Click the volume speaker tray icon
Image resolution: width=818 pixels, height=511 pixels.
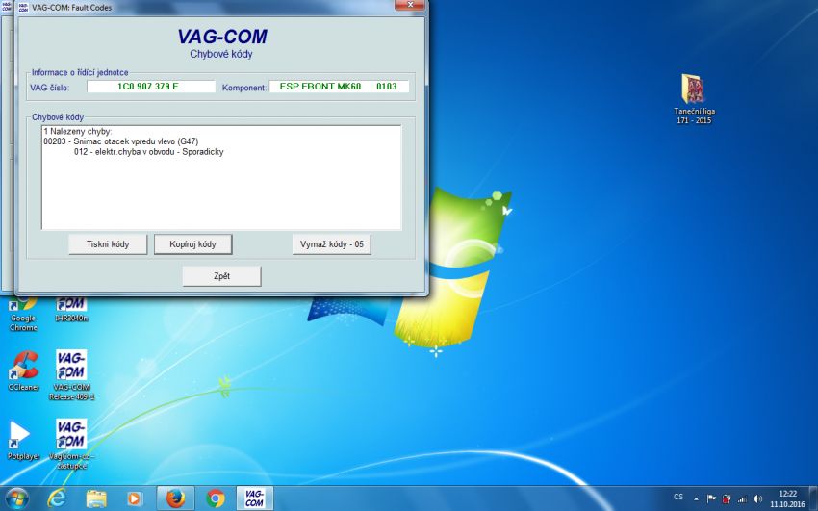tap(758, 498)
